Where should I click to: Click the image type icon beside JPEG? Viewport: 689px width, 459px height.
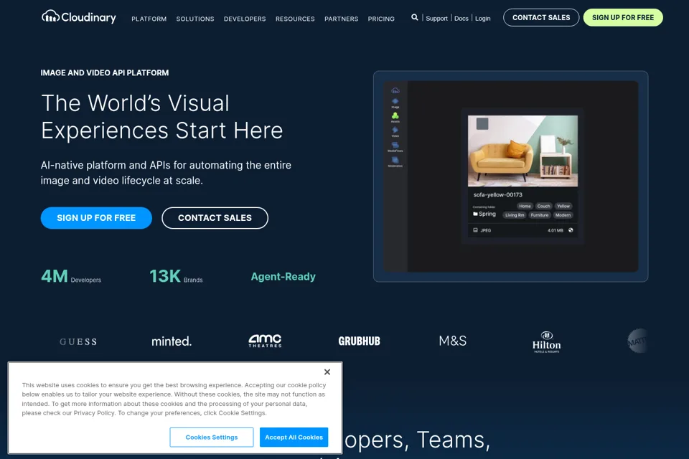(475, 229)
